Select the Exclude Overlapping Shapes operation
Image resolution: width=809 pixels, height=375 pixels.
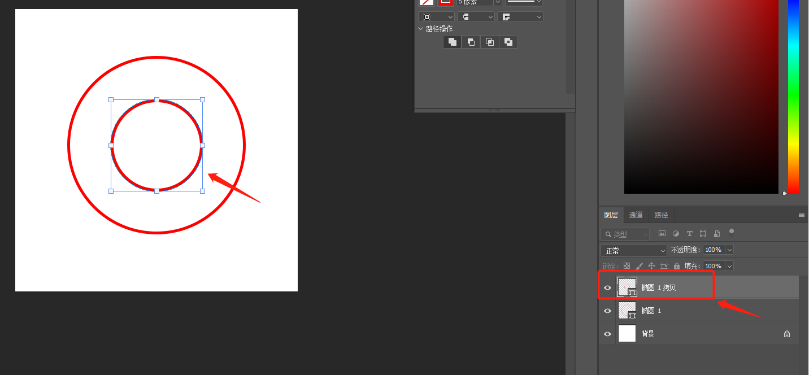(x=508, y=42)
